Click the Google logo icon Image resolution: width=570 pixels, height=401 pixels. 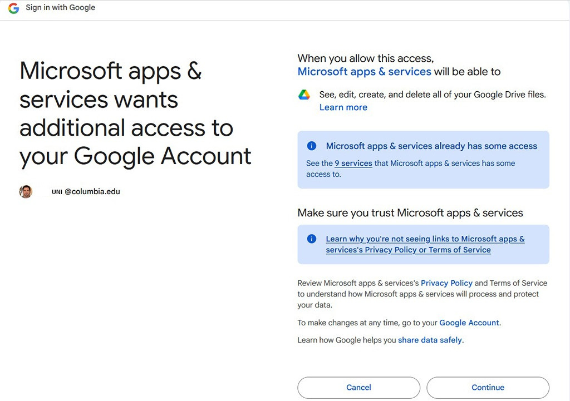(x=13, y=8)
